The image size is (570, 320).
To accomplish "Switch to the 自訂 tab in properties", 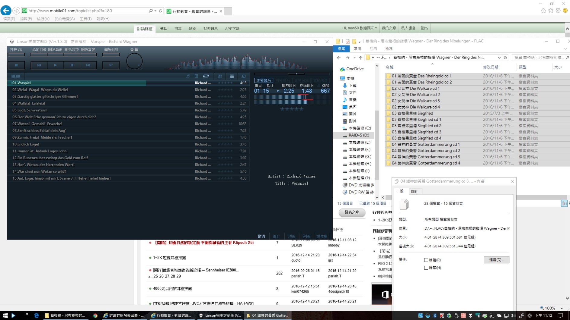I will (414, 191).
